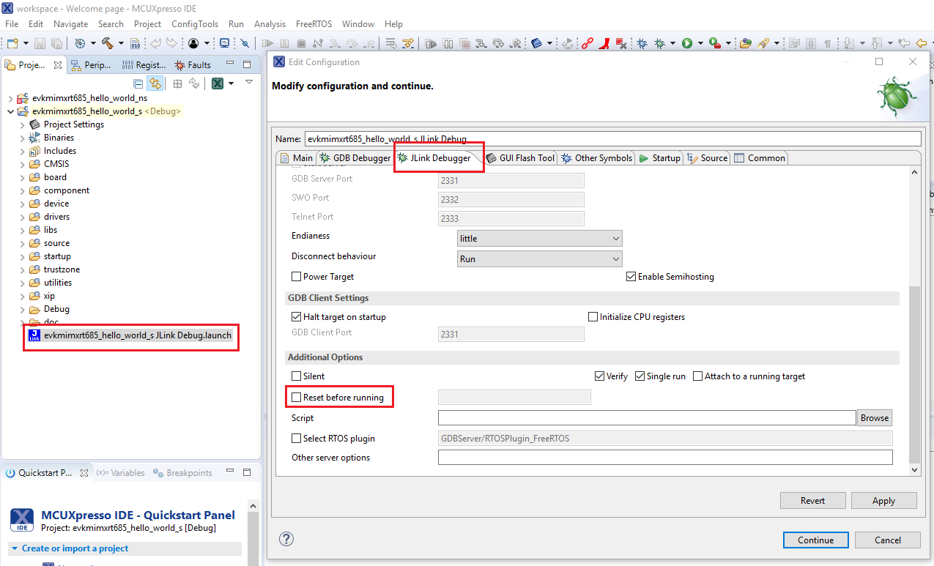Click the dialog vertical scrollbar

coord(914,374)
